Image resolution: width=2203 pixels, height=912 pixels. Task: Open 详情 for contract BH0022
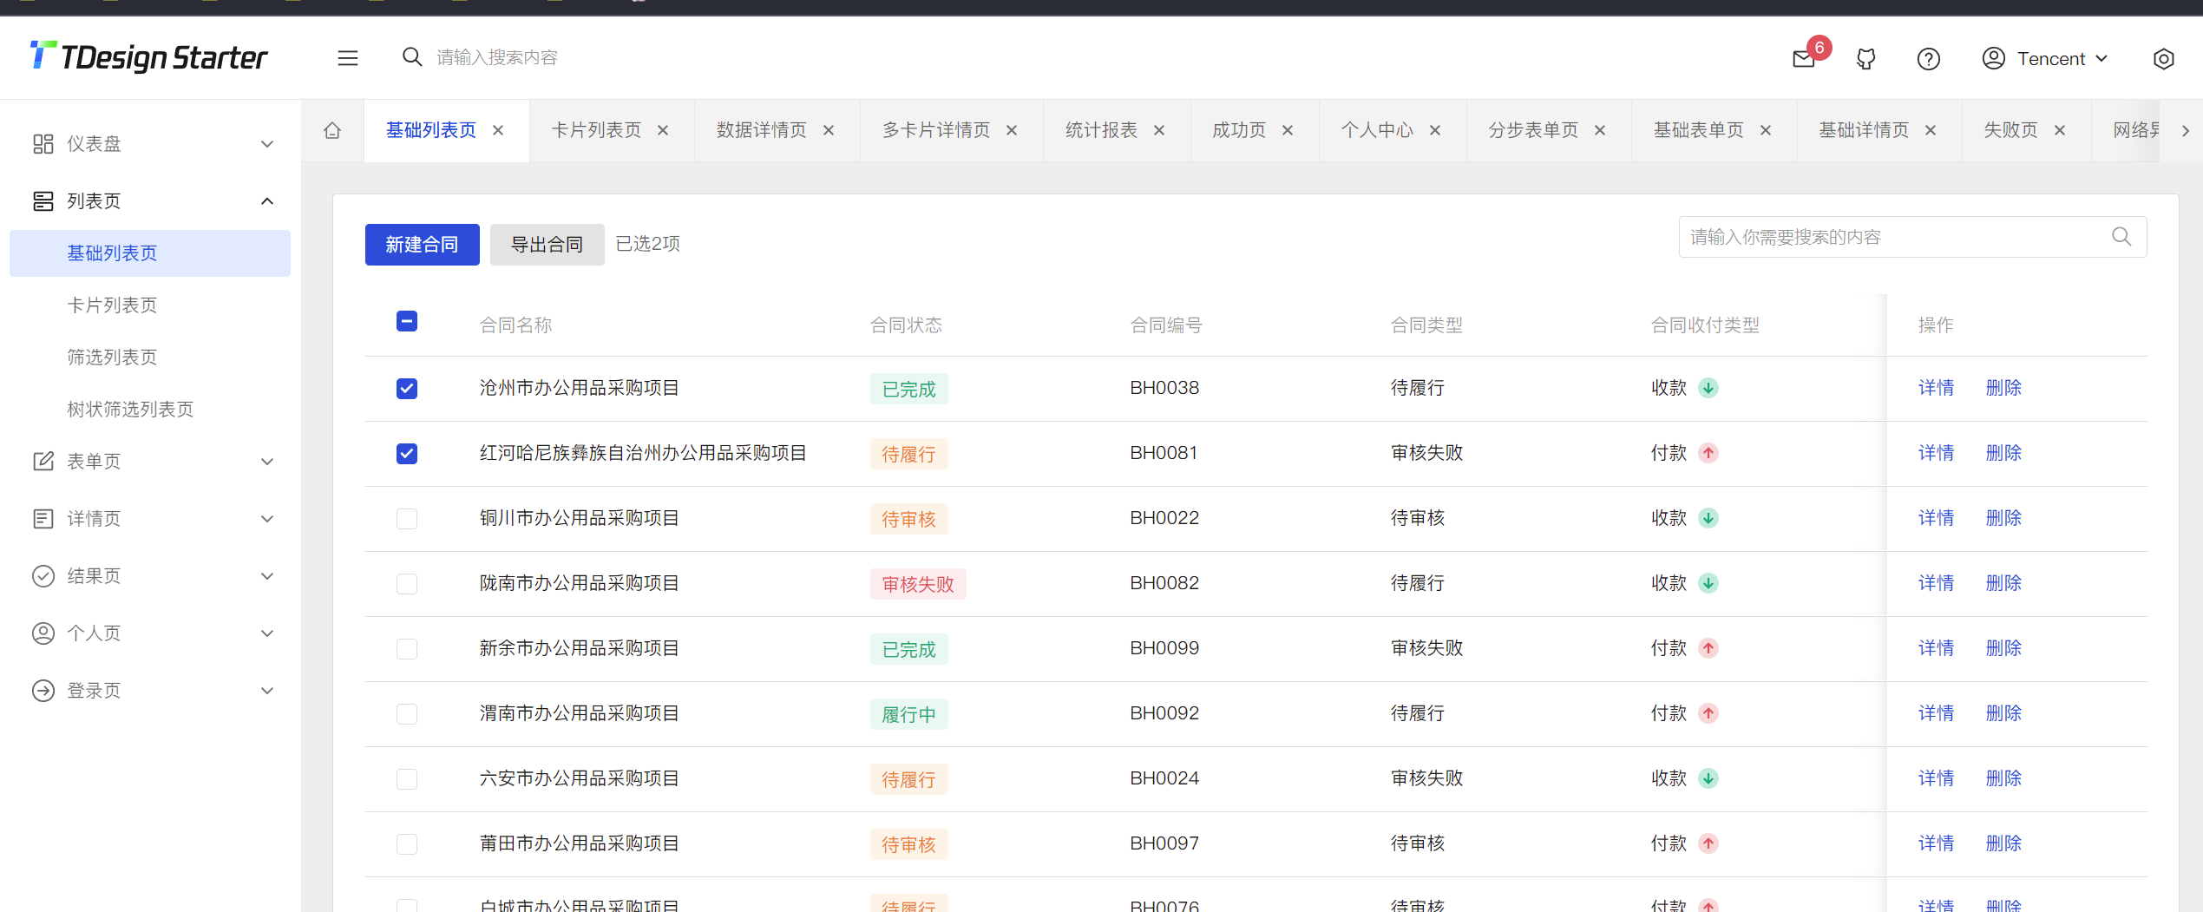pos(1935,517)
